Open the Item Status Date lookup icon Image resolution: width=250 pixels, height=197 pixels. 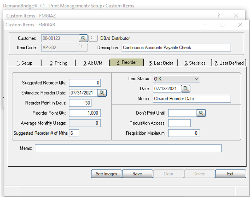pyautogui.click(x=186, y=89)
